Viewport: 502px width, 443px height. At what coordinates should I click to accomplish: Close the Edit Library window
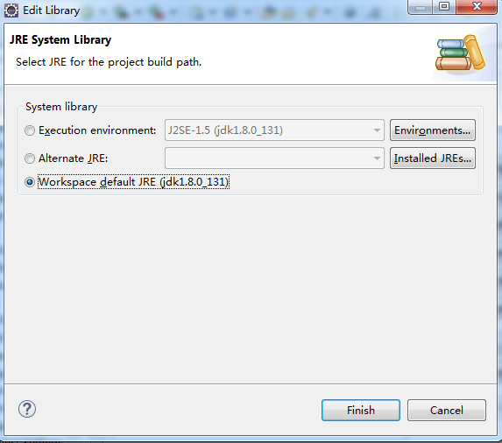[x=477, y=6]
